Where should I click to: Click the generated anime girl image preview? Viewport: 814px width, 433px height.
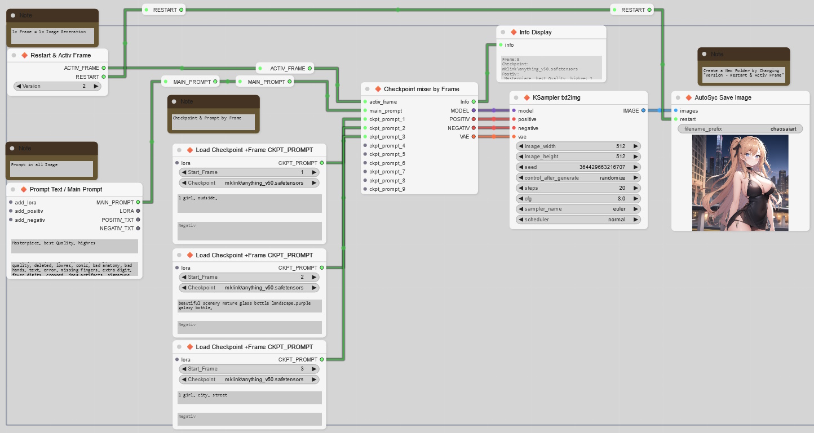tap(740, 183)
